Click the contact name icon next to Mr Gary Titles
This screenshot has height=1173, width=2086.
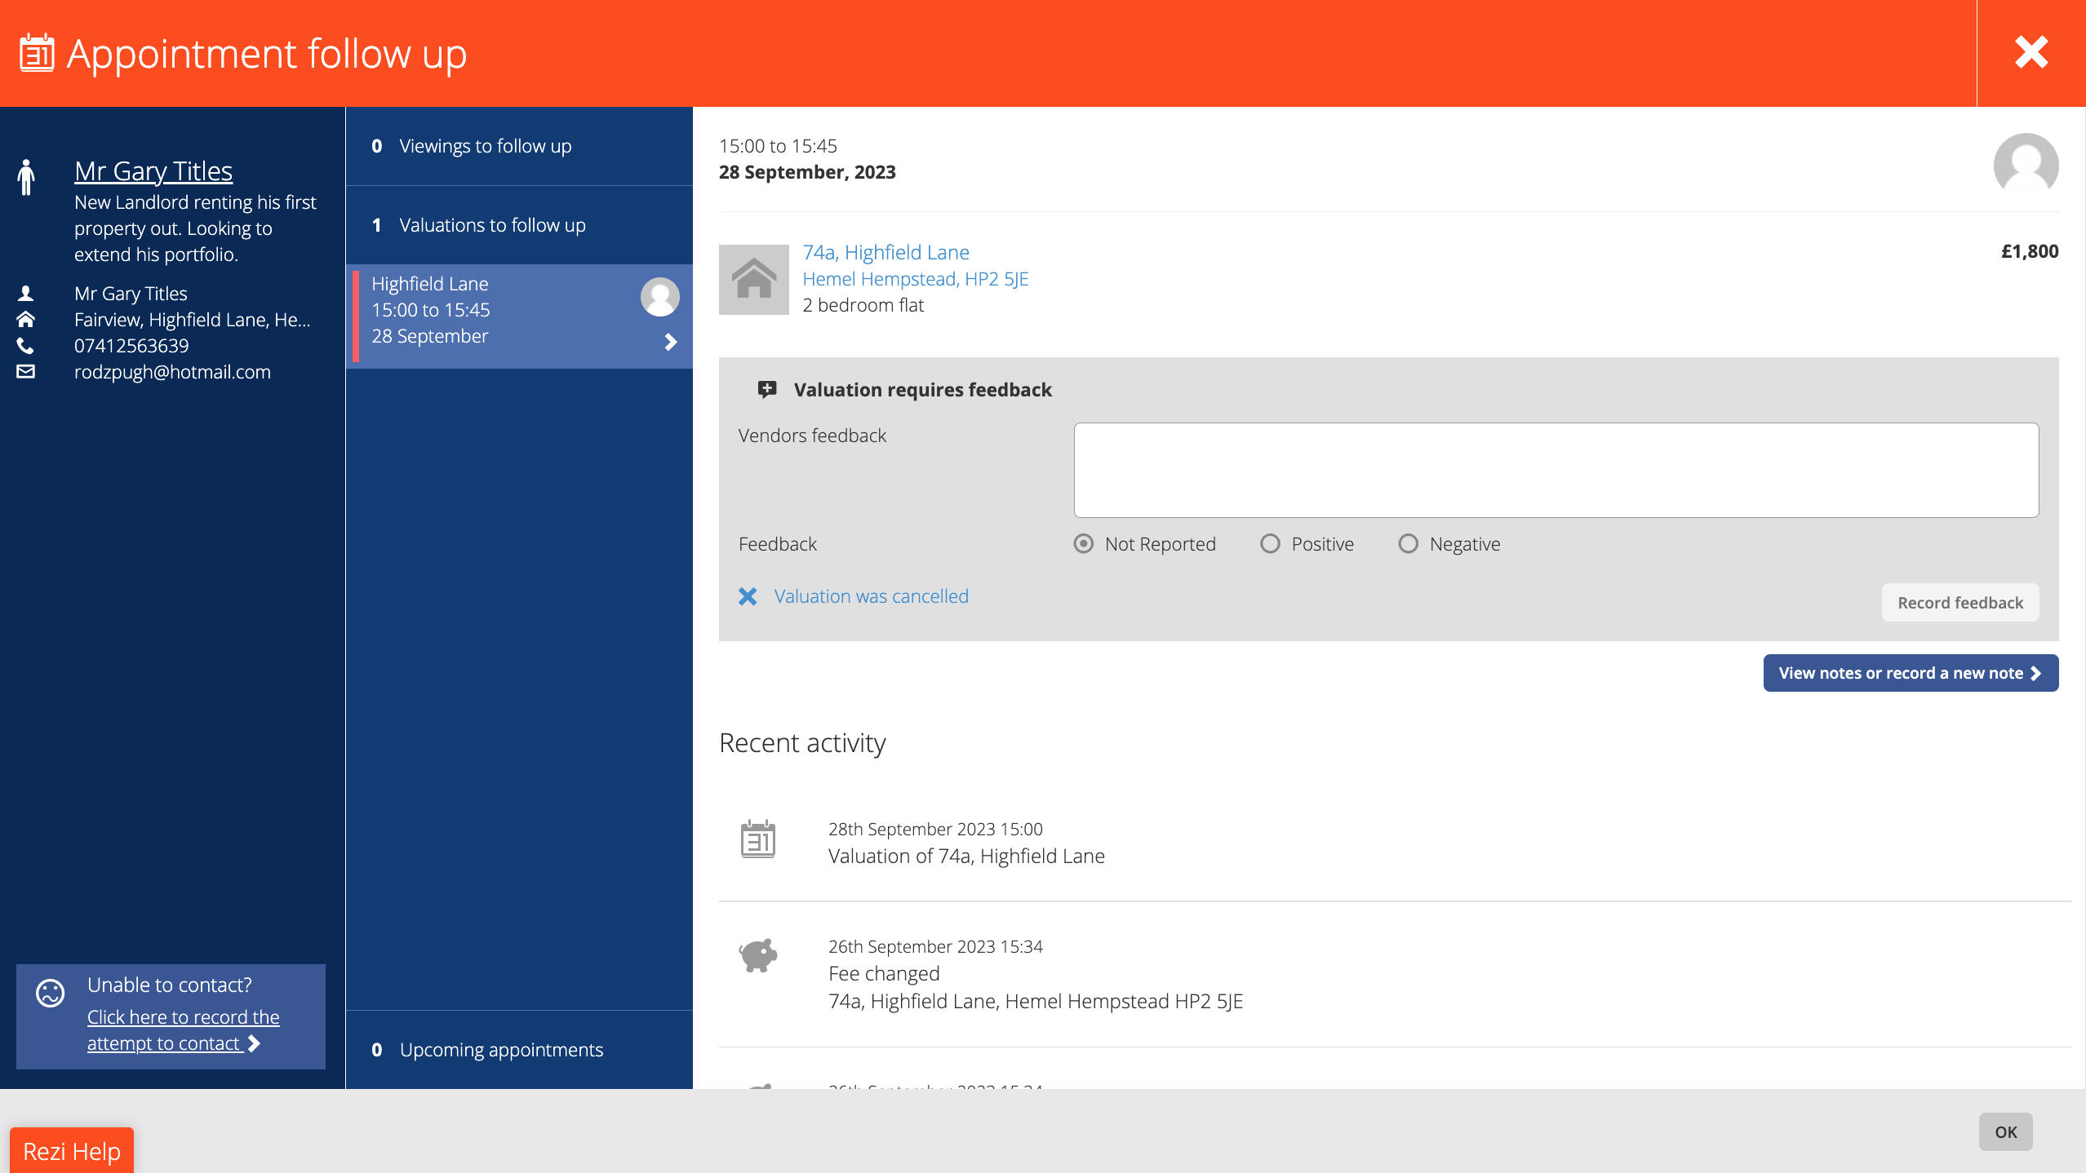pos(26,293)
